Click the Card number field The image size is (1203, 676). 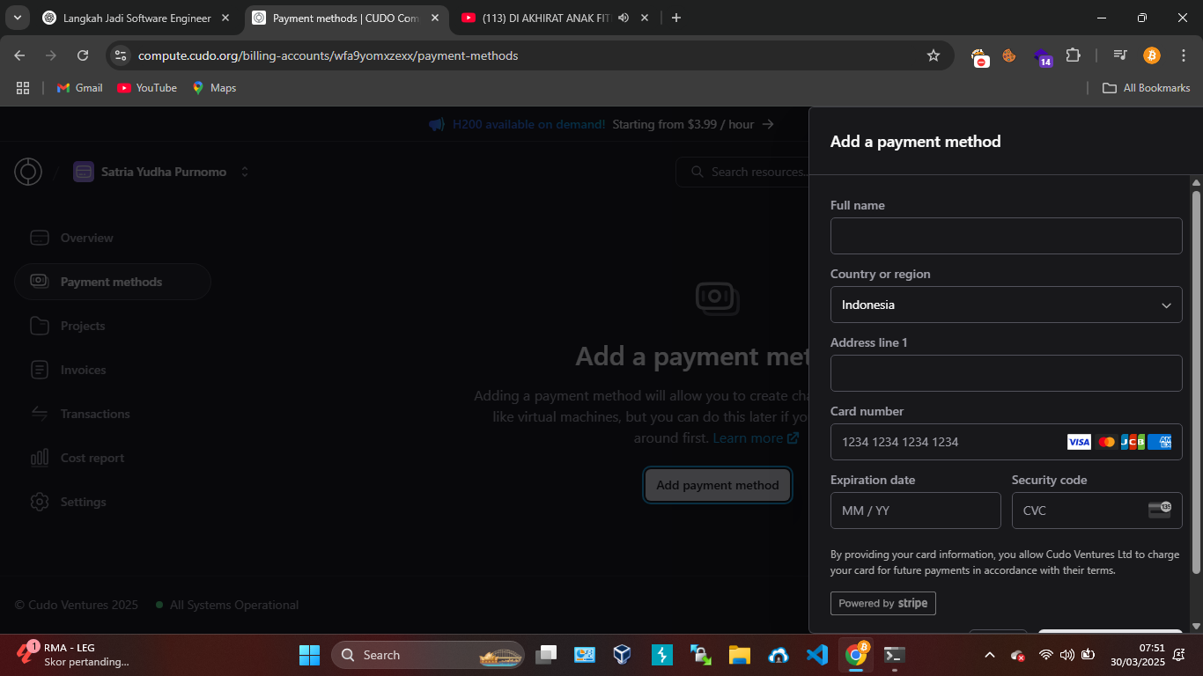click(1006, 442)
